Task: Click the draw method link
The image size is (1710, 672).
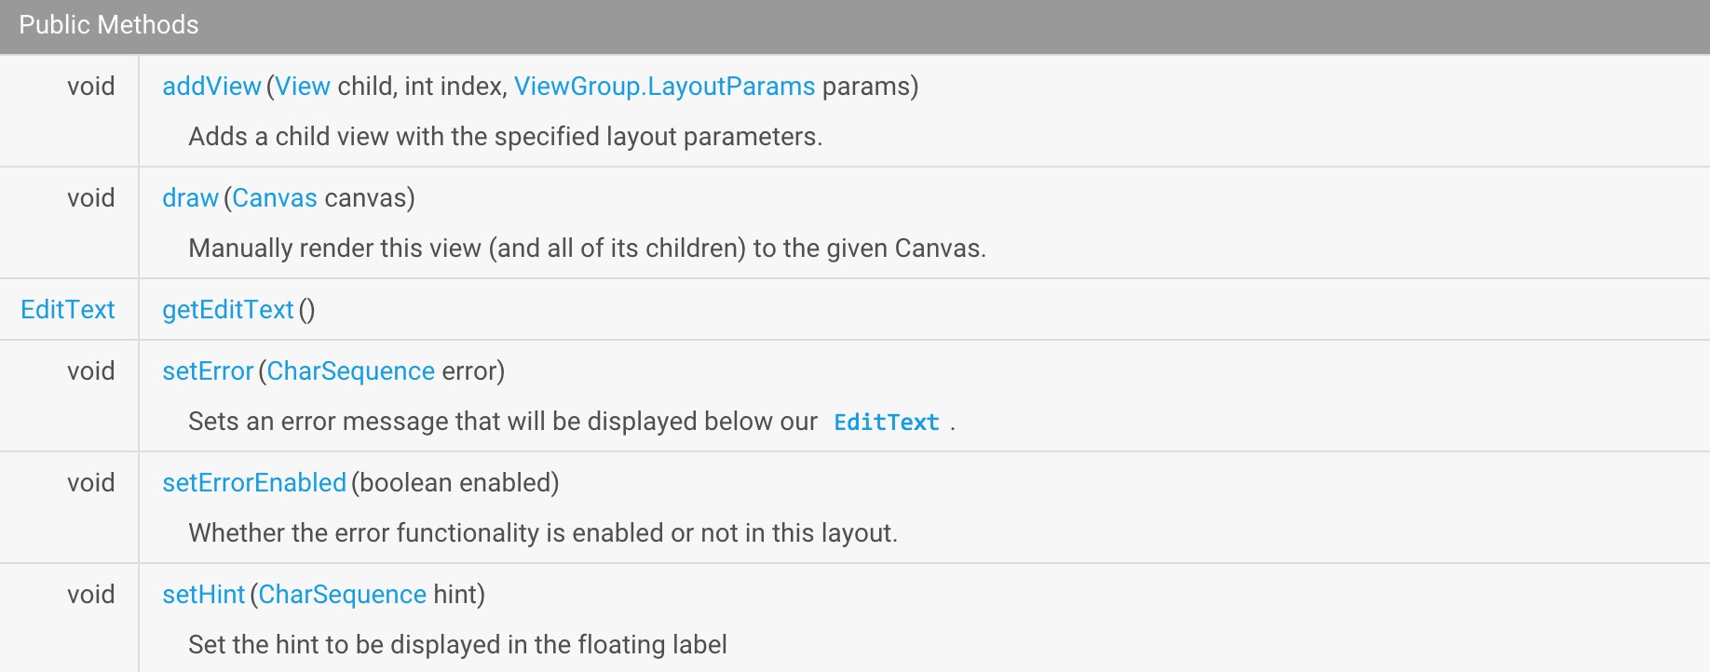Action: tap(190, 198)
